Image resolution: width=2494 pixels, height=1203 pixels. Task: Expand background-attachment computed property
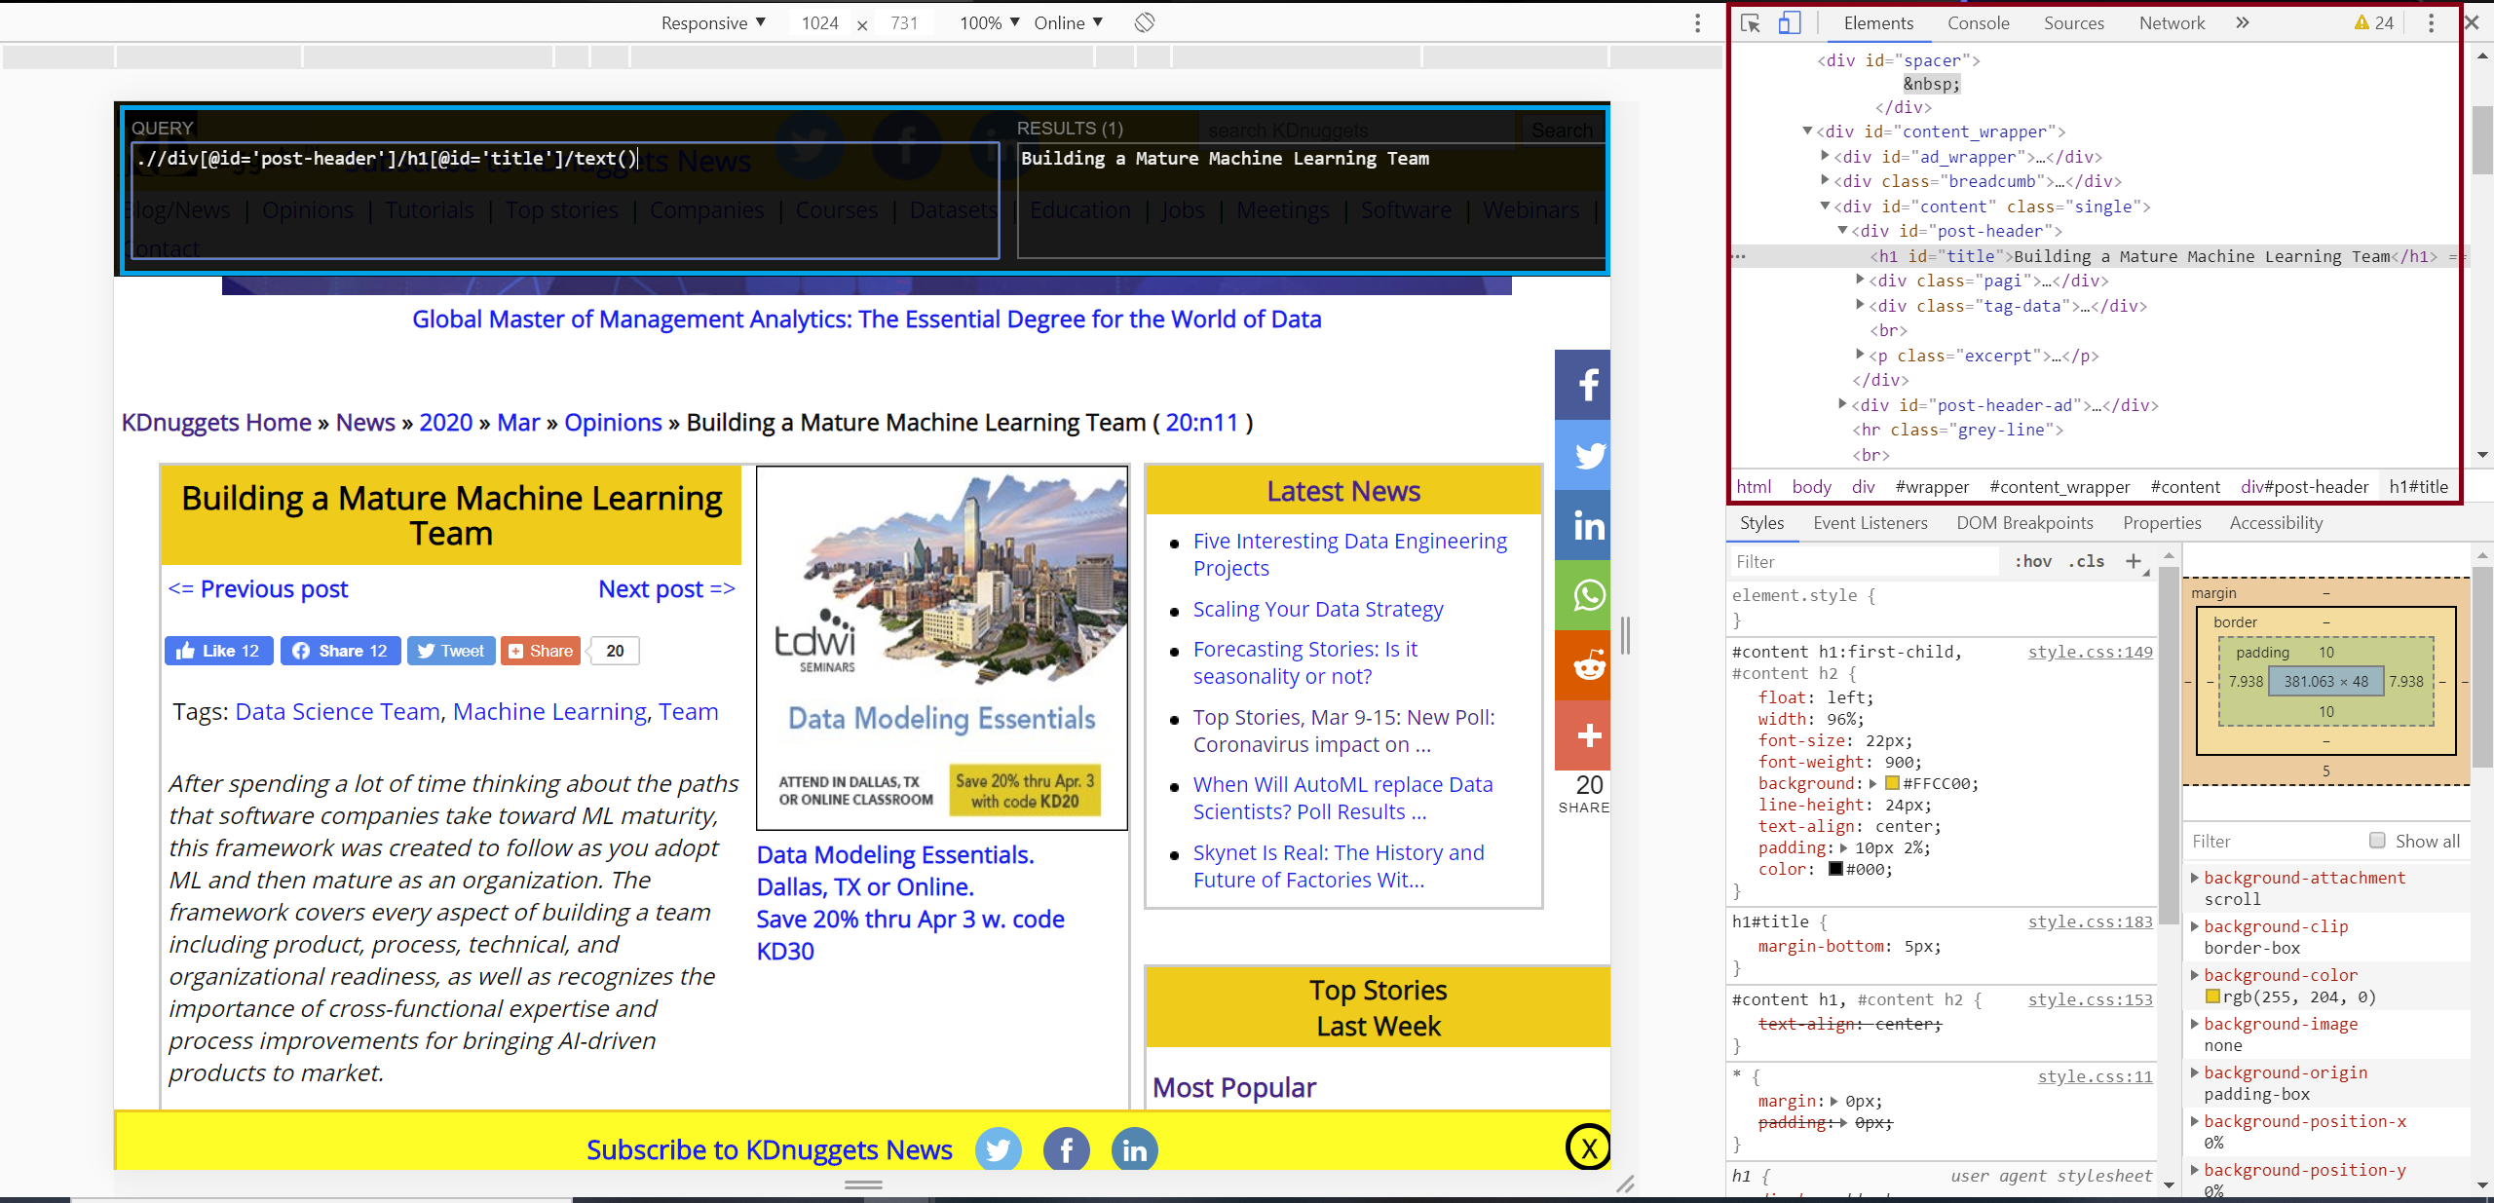click(x=2195, y=877)
